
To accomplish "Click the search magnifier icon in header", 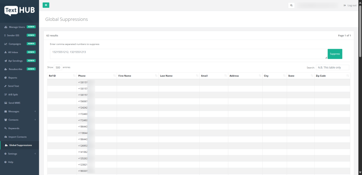I will tap(291, 5).
